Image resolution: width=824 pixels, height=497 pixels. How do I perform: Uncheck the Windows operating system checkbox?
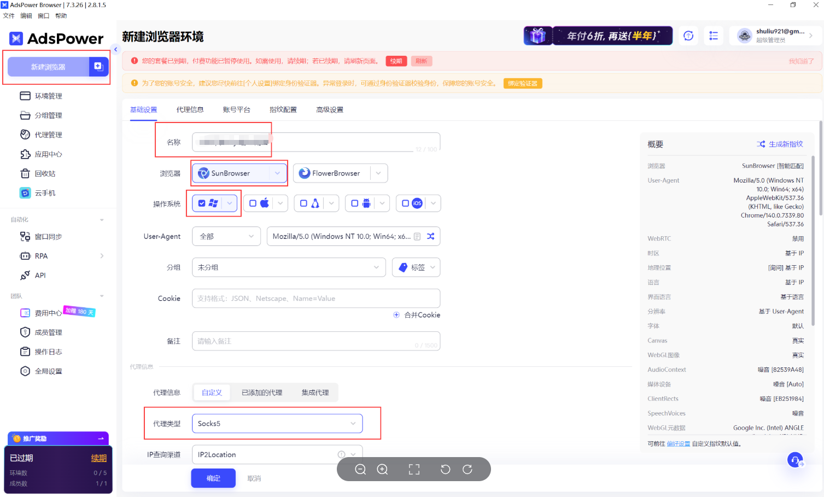pos(202,203)
